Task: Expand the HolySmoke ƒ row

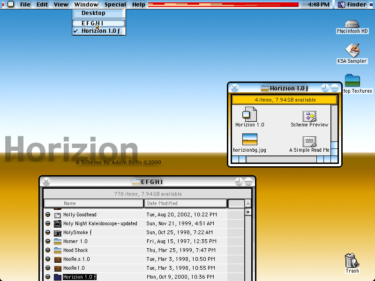Action: pos(48,232)
